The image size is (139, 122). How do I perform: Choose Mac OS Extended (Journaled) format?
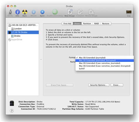click(104, 58)
